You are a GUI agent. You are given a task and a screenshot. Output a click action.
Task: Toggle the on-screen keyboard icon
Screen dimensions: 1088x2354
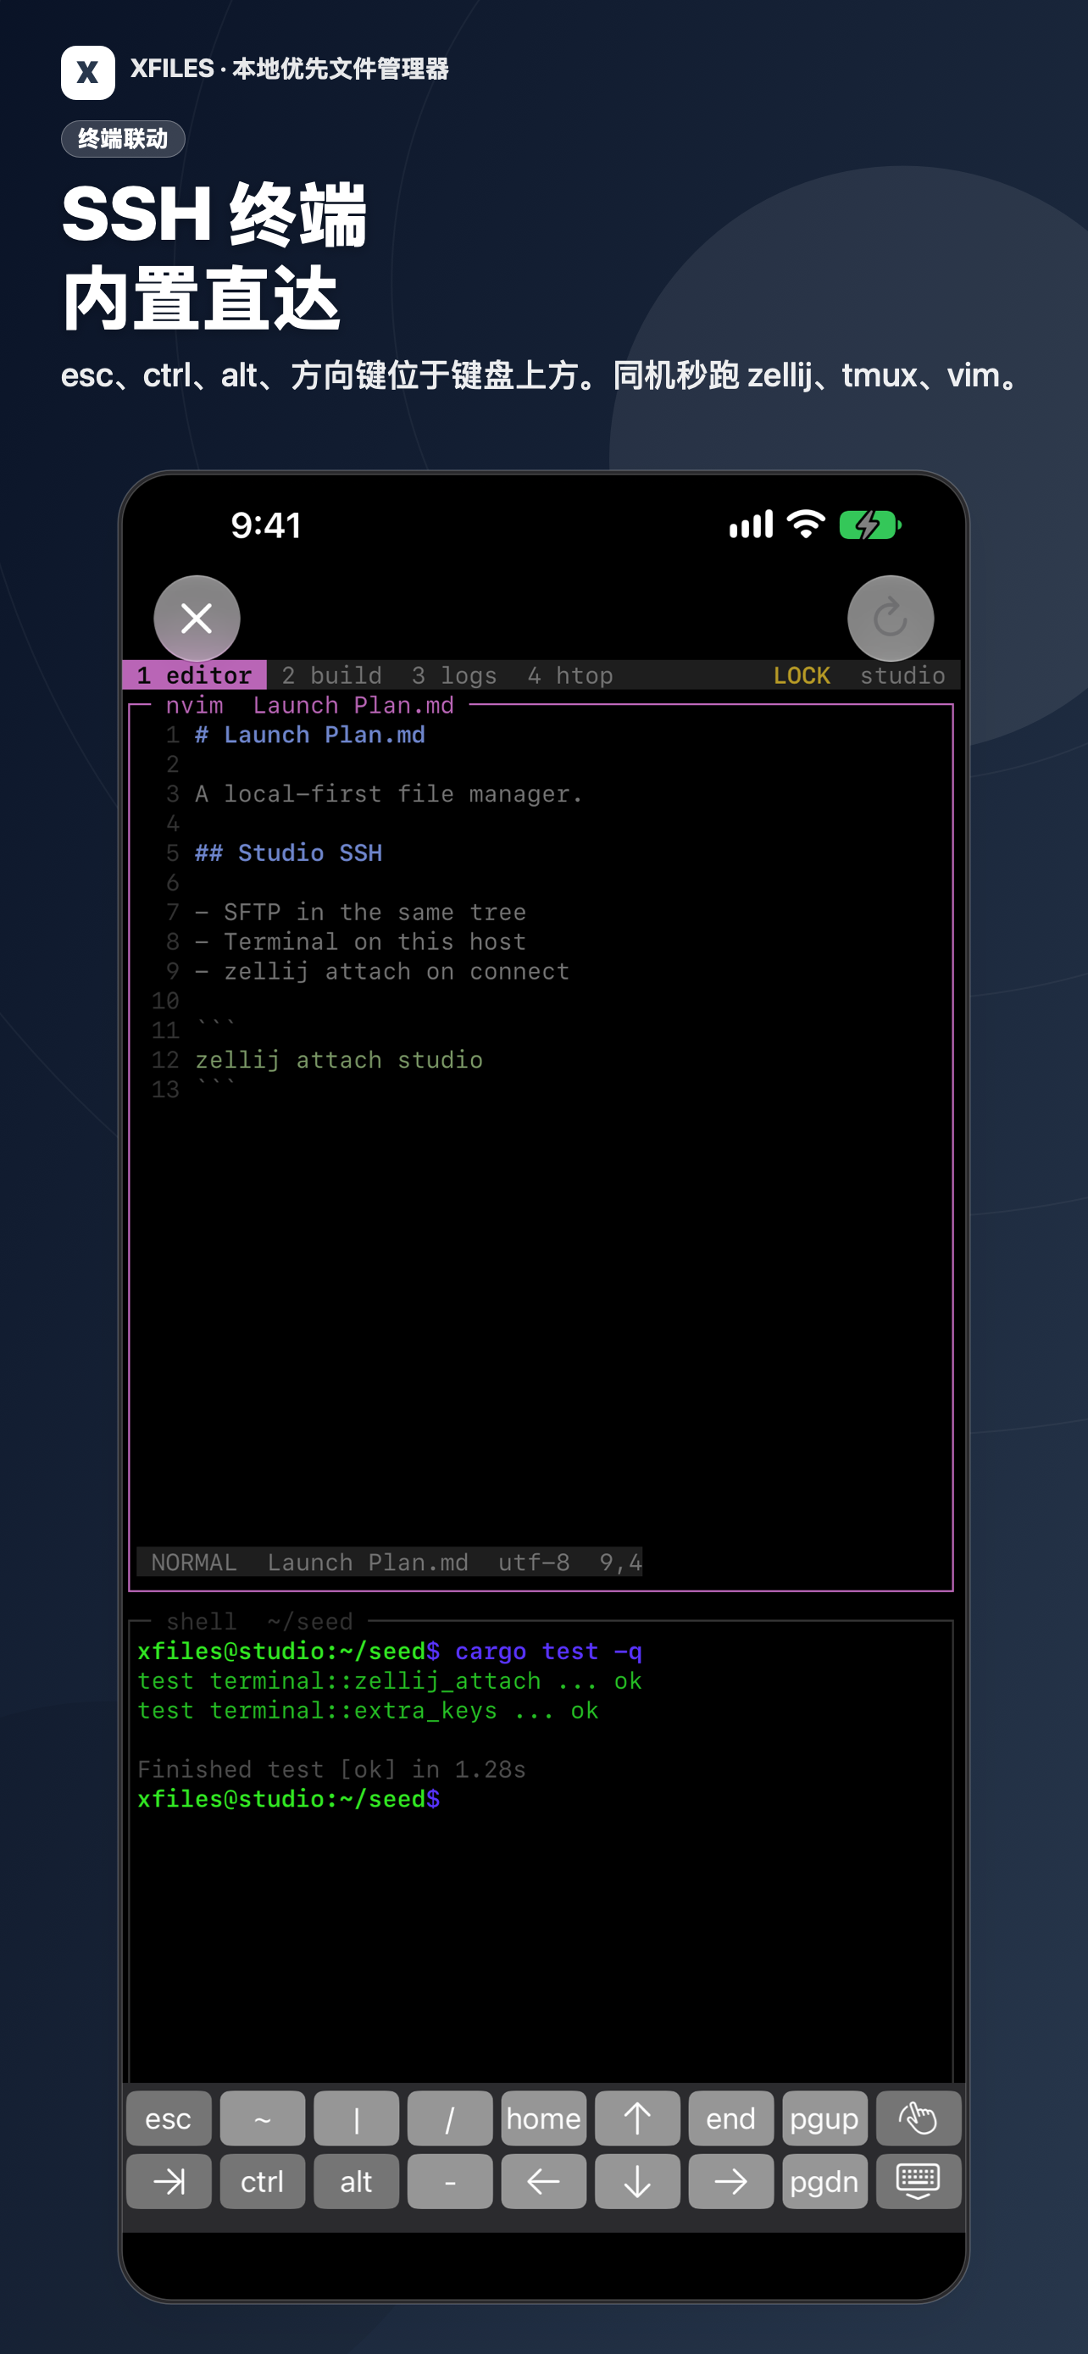pos(918,2181)
